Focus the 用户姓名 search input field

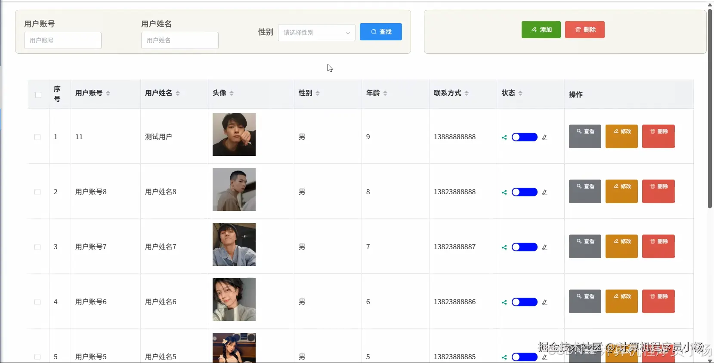pyautogui.click(x=180, y=40)
